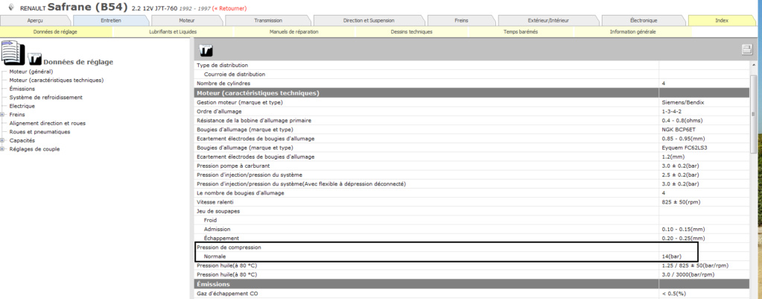Click the Courroie de distribution row
Image resolution: width=762 pixels, height=299 pixels.
(472, 75)
